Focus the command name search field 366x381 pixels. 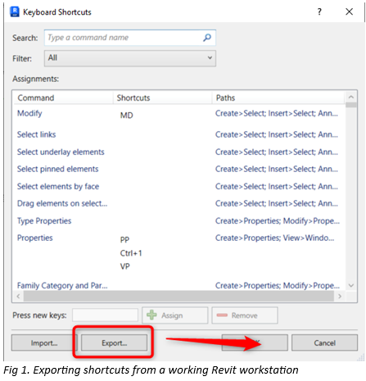tap(130, 38)
